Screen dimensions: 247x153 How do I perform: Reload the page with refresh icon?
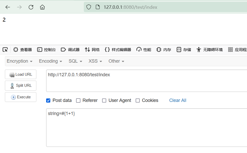(31, 7)
